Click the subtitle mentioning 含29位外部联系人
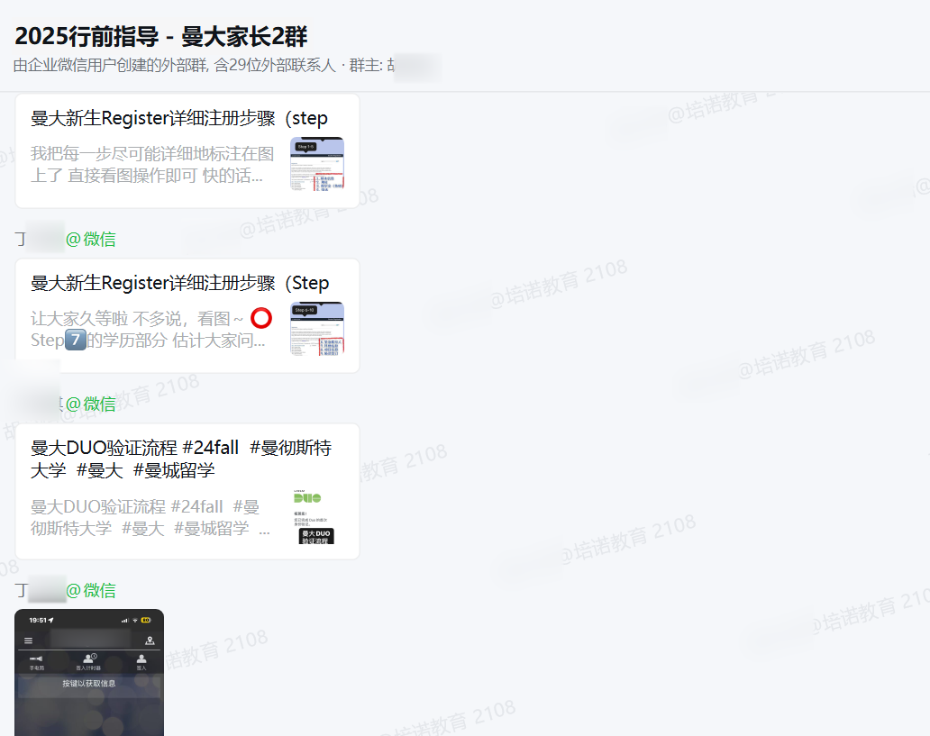Screen dimensions: 930x736 tap(204, 65)
